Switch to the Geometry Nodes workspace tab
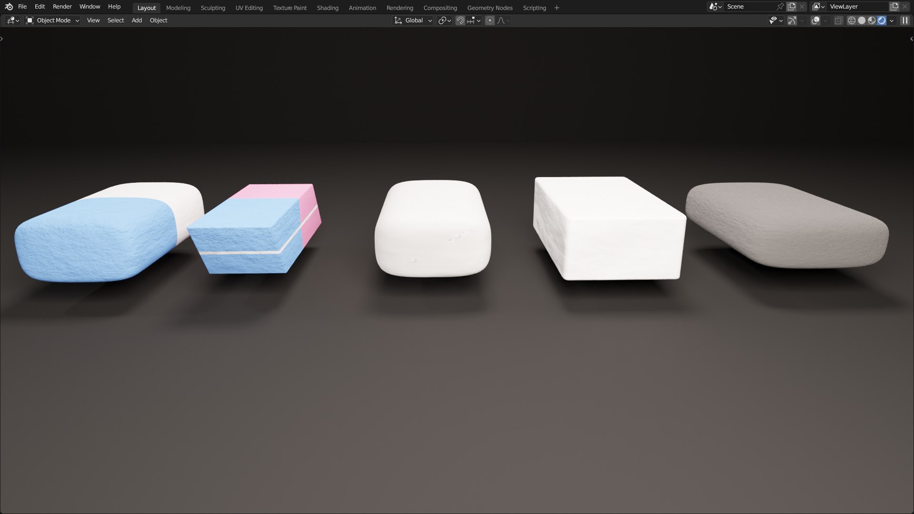This screenshot has width=914, height=514. 490,8
